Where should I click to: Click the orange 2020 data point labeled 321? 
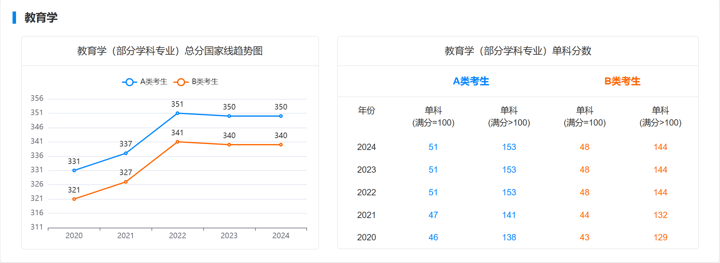coord(74,199)
